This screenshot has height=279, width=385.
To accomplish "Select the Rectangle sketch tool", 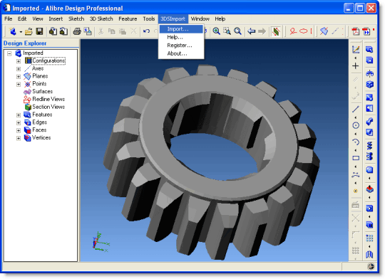I will tap(356, 158).
